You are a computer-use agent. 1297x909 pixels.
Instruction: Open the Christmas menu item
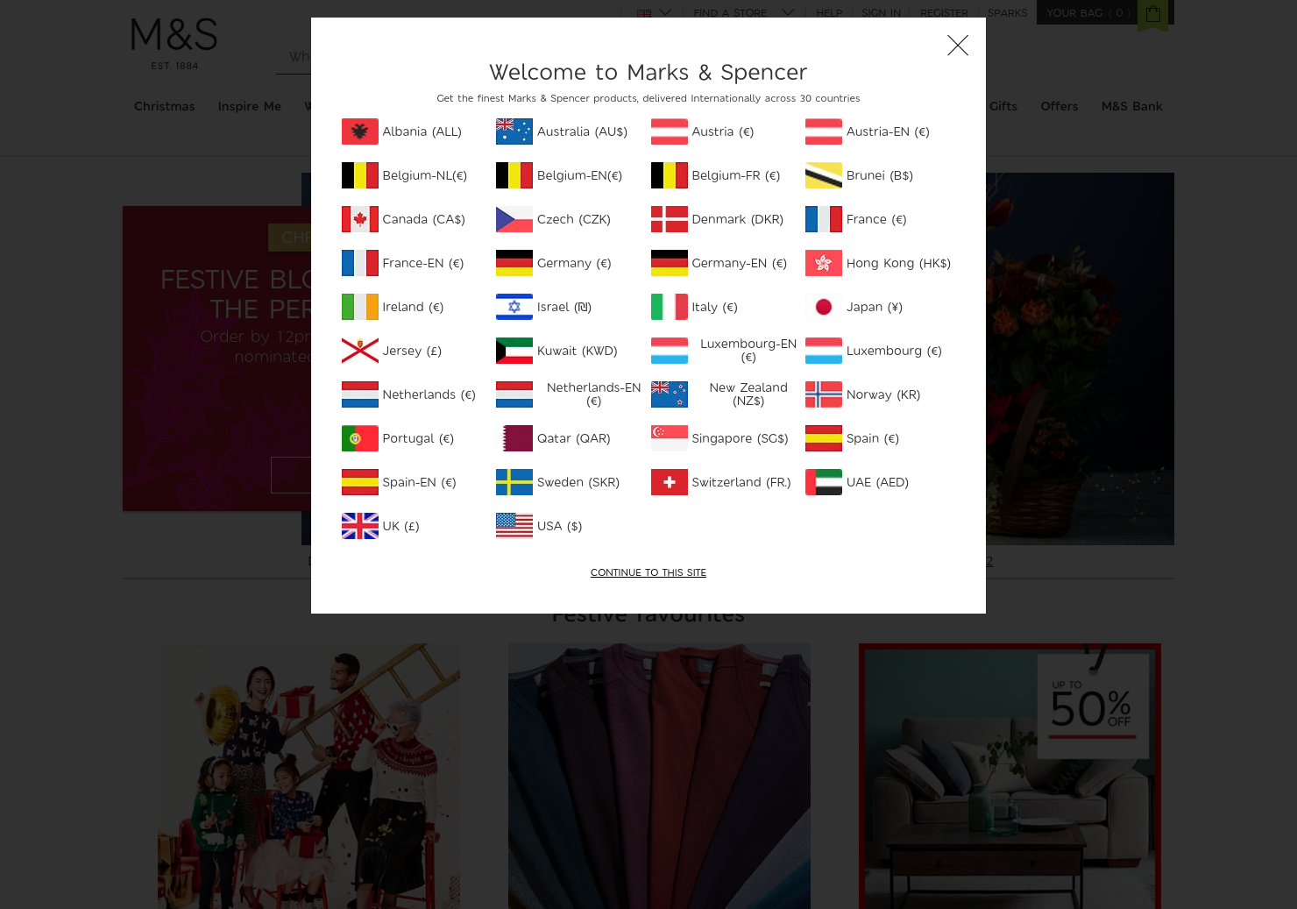coord(165,106)
